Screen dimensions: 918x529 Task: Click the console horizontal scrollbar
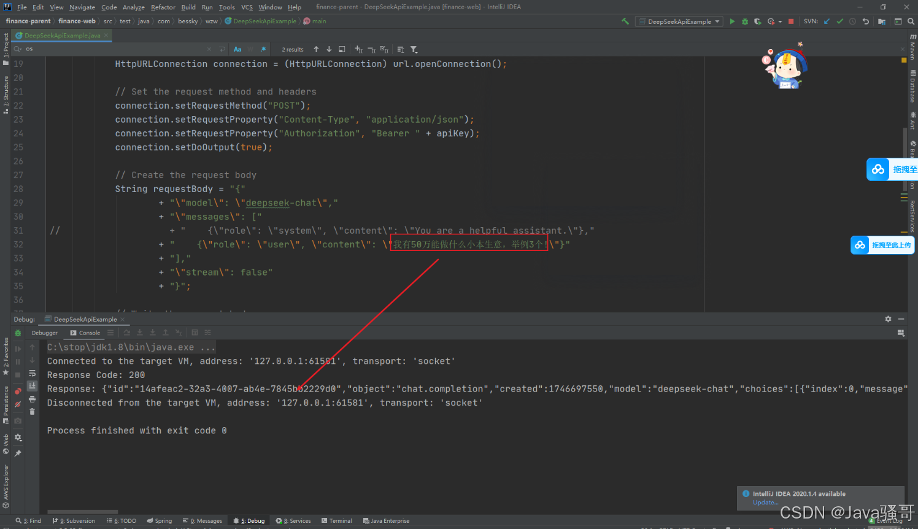(82, 511)
